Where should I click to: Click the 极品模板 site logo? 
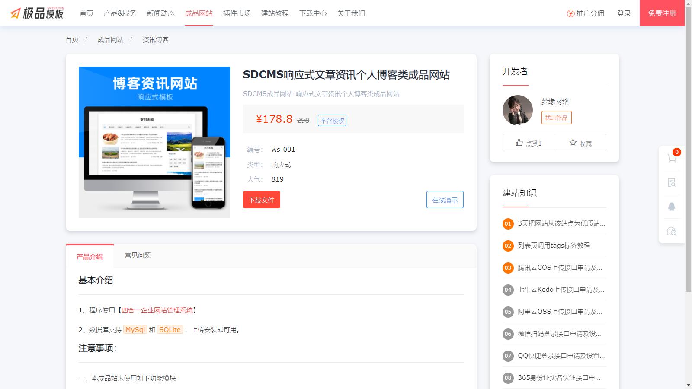point(37,13)
